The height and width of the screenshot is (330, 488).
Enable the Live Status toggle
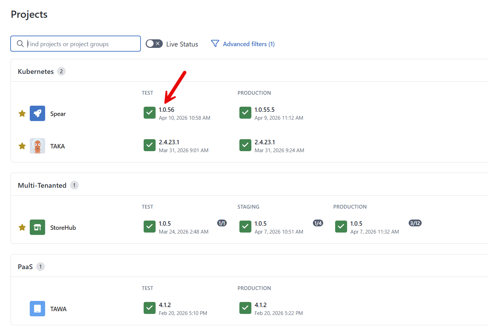click(154, 43)
